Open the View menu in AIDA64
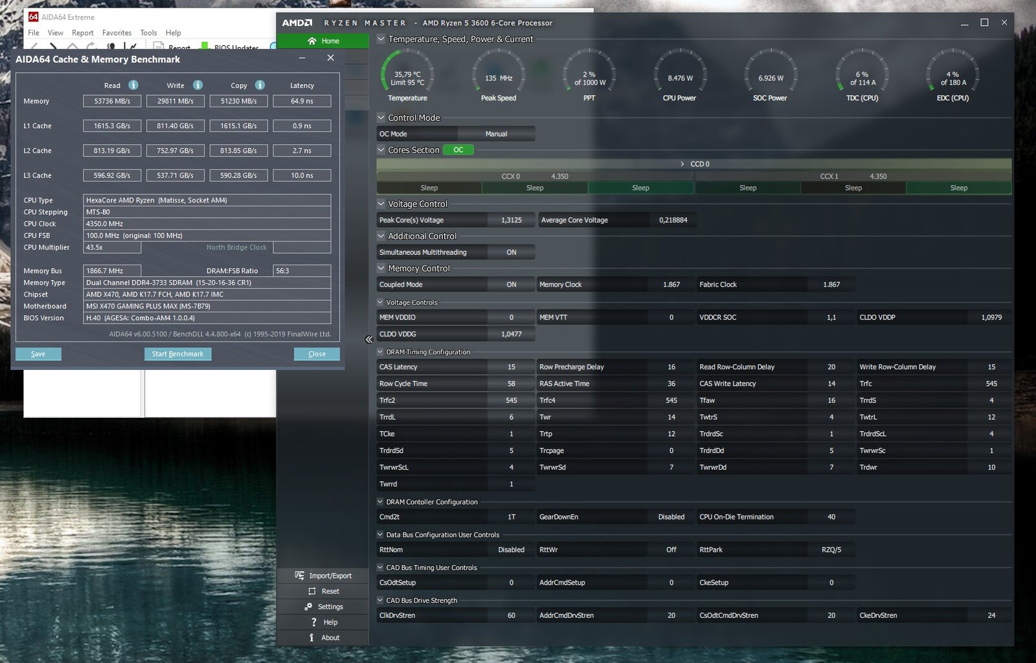Viewport: 1036px width, 663px height. pyautogui.click(x=56, y=33)
